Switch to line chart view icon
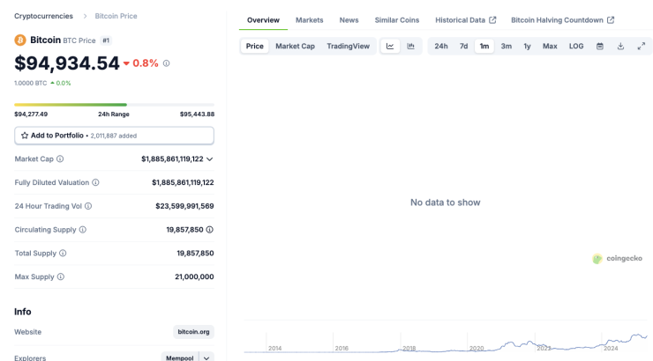Viewport: 653px width, 361px height. [390, 46]
